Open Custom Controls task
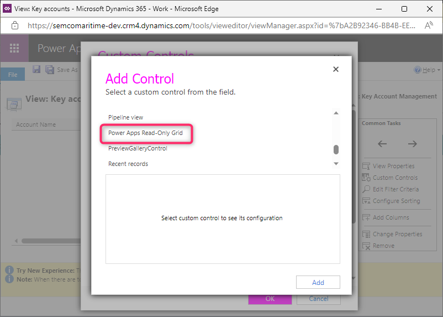The height and width of the screenshot is (317, 443). coord(395,178)
